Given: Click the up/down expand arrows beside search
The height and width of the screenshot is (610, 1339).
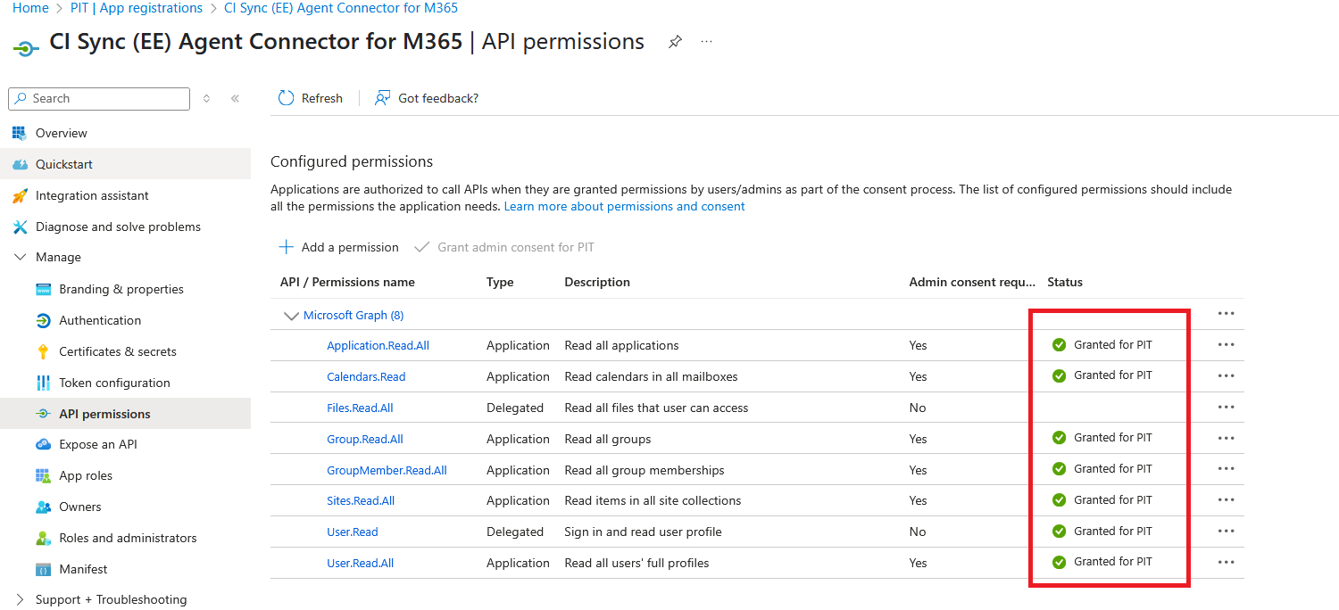Looking at the screenshot, I should pyautogui.click(x=206, y=98).
